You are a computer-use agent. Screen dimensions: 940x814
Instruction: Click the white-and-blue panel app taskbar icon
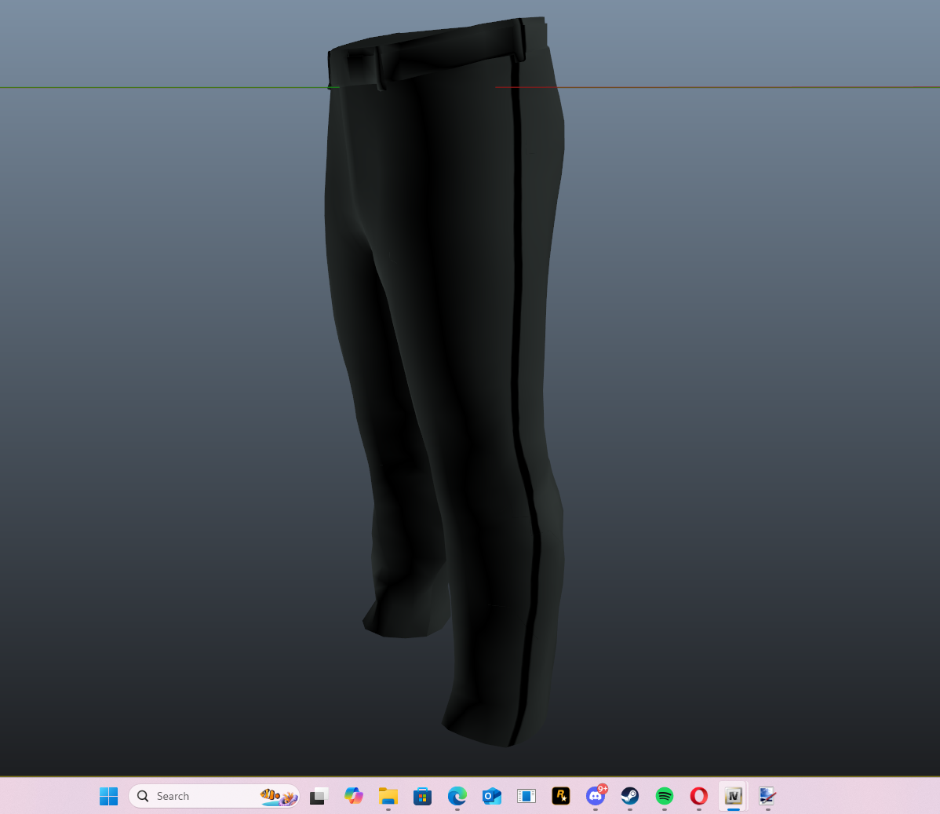(526, 796)
